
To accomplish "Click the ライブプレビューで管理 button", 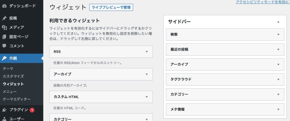I will 111,8.
